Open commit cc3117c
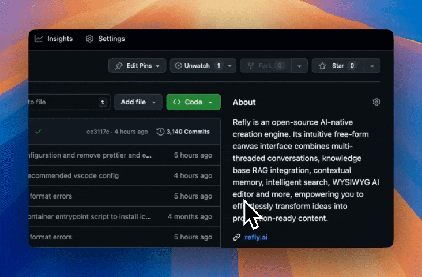Screen dimensions: 422x277 (97, 132)
